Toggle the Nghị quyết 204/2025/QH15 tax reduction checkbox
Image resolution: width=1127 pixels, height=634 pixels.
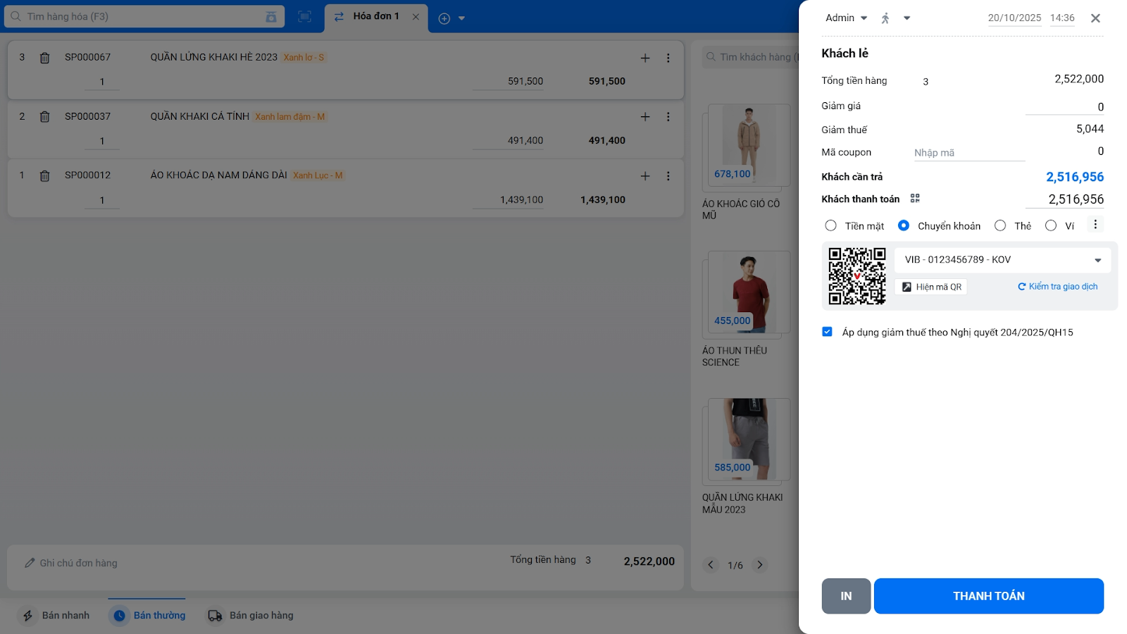[827, 332]
